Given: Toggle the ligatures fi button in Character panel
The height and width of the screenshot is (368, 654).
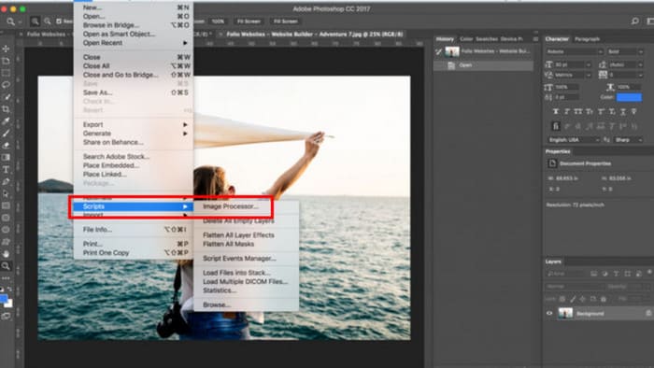Looking at the screenshot, I should tap(556, 126).
